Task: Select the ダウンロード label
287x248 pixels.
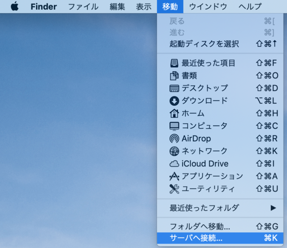Action: [204, 100]
